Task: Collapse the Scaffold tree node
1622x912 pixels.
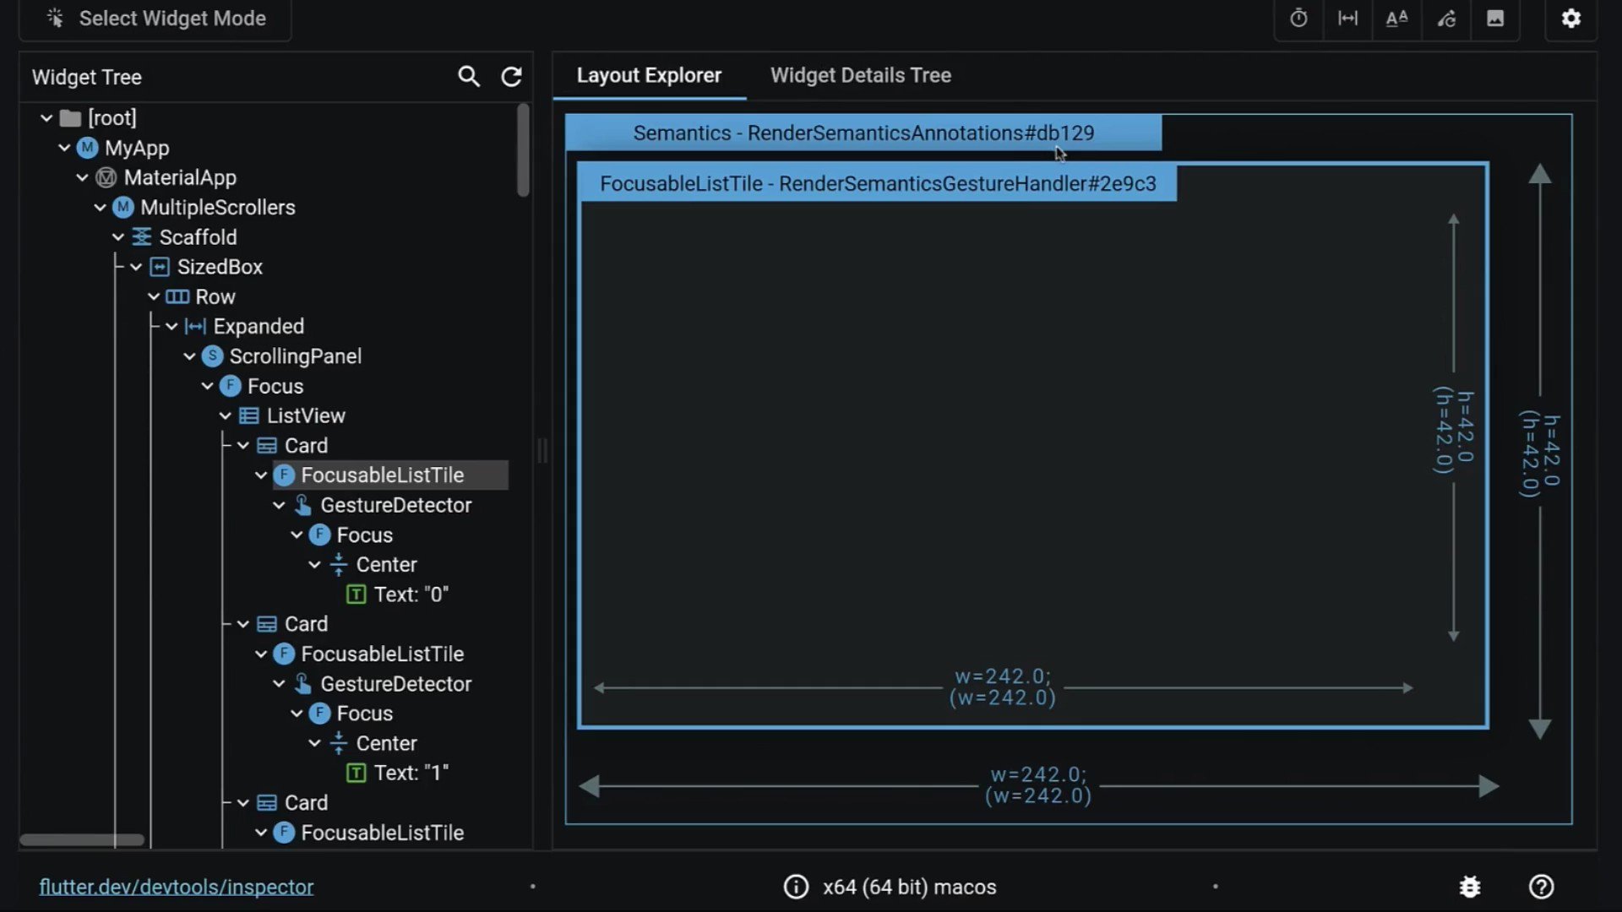Action: [x=117, y=237]
